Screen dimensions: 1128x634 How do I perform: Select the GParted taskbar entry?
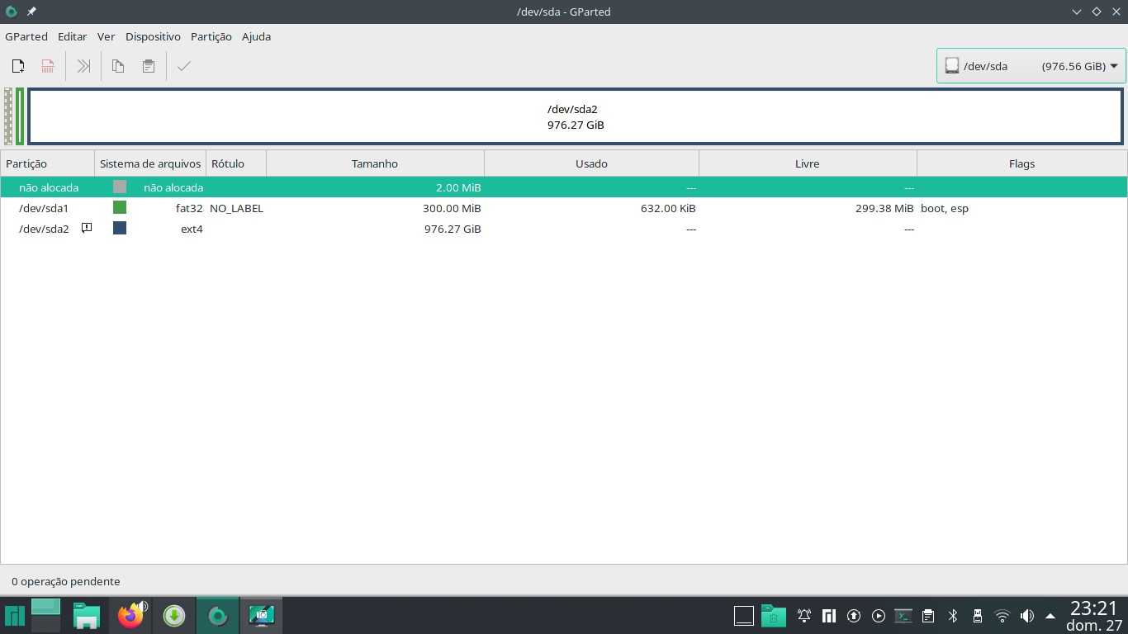[x=218, y=615]
